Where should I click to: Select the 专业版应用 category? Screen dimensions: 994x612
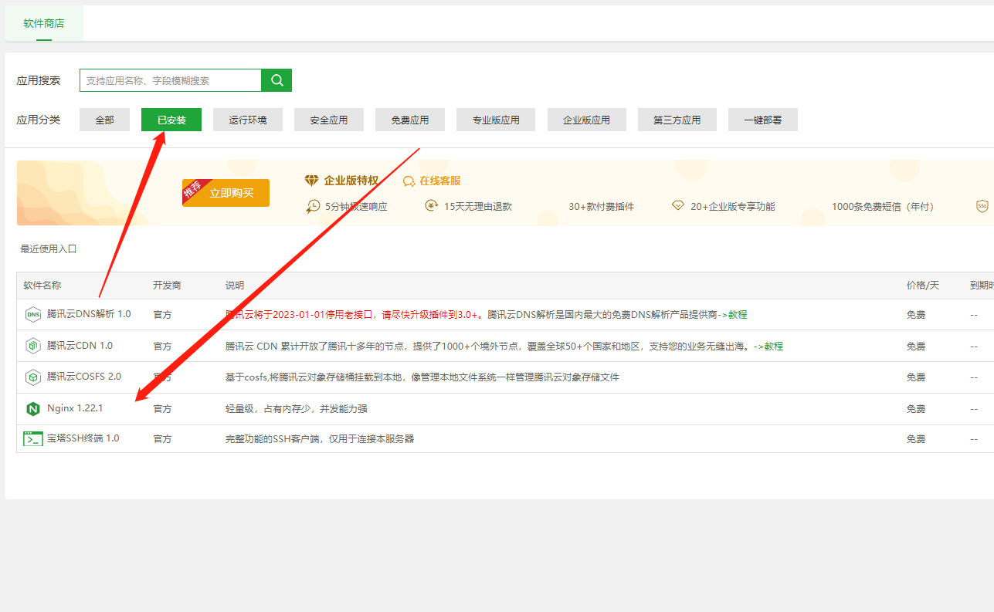click(x=496, y=120)
